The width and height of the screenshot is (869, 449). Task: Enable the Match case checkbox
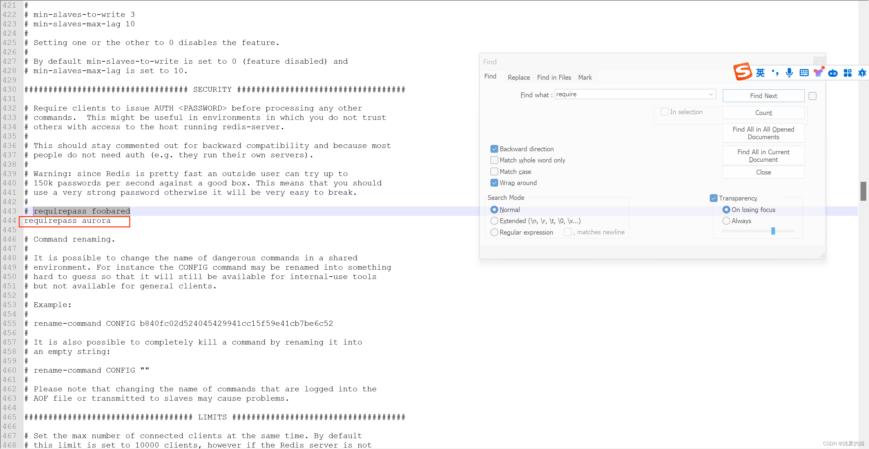click(494, 171)
